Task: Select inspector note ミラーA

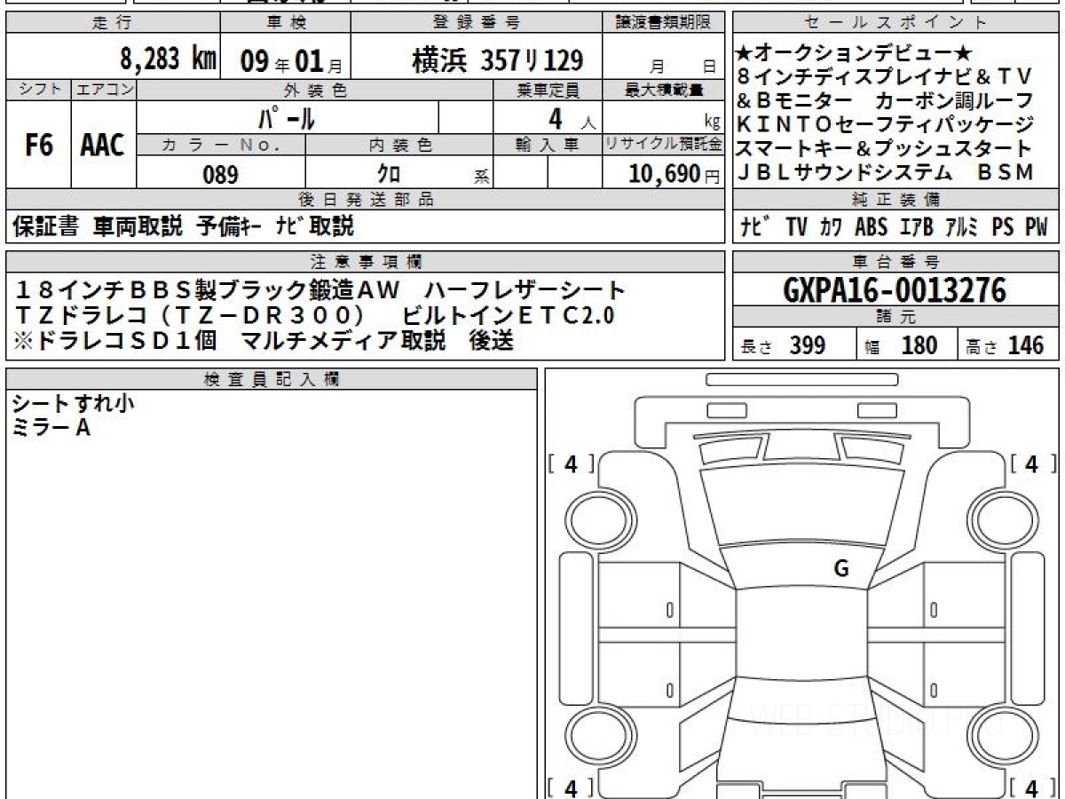Action: click(52, 429)
